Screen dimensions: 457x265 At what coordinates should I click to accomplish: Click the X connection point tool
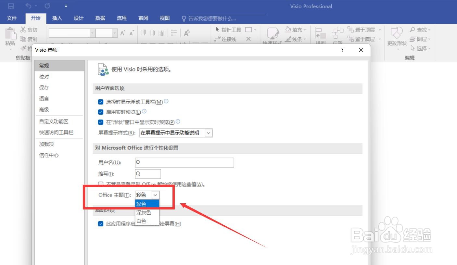tap(248, 39)
